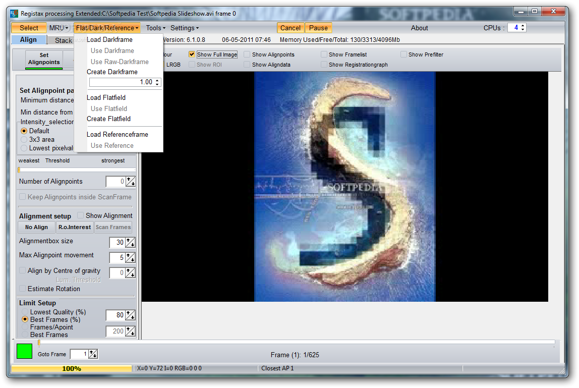The height and width of the screenshot is (388, 579).
Task: Click stepper arrows for Alignmentbox size
Action: pos(130,242)
